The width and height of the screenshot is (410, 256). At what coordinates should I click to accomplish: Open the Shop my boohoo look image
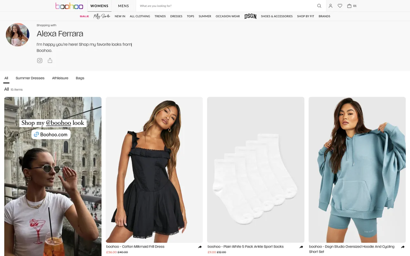pyautogui.click(x=53, y=176)
